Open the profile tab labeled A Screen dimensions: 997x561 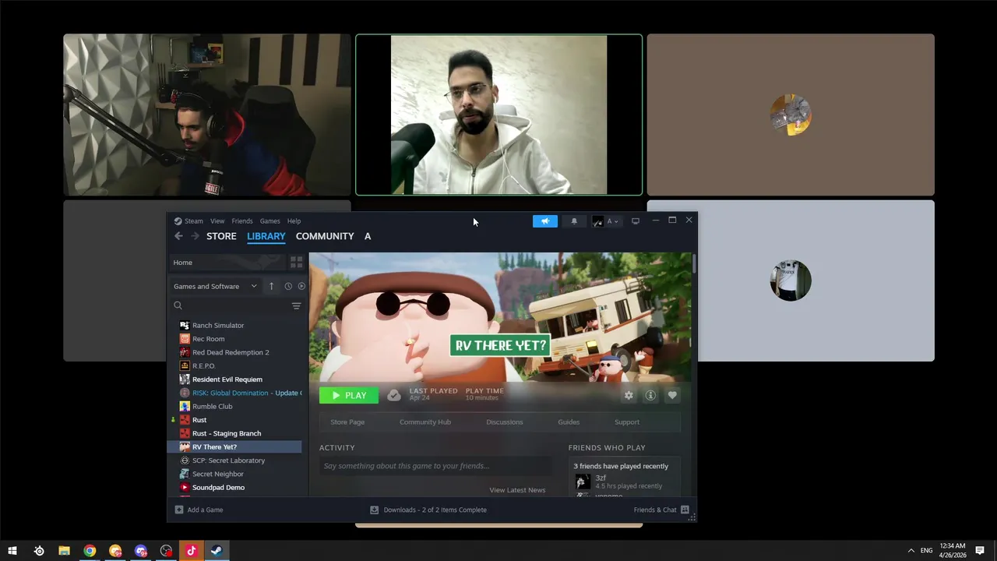coord(368,236)
